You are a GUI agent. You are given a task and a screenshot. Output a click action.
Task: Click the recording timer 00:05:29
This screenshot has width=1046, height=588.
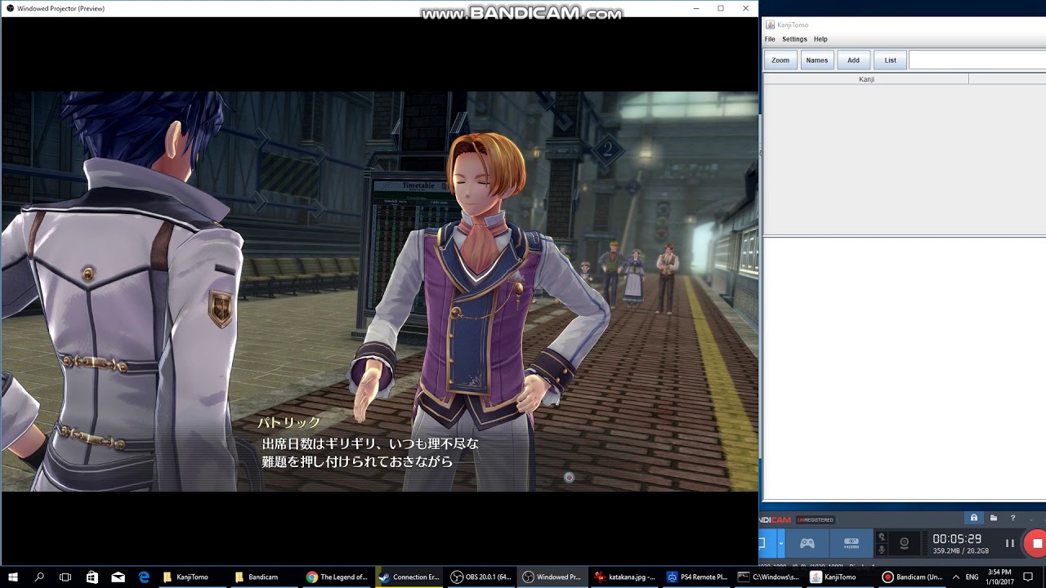click(x=957, y=539)
